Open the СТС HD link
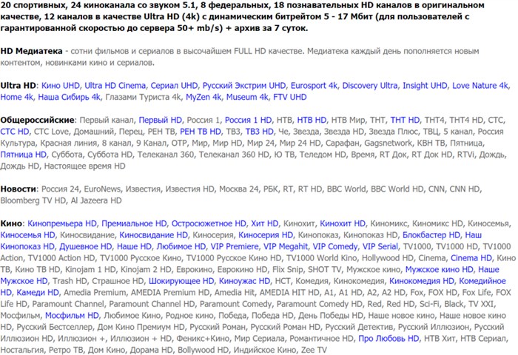Viewport: 518px width, 355px height. pyautogui.click(x=15, y=132)
